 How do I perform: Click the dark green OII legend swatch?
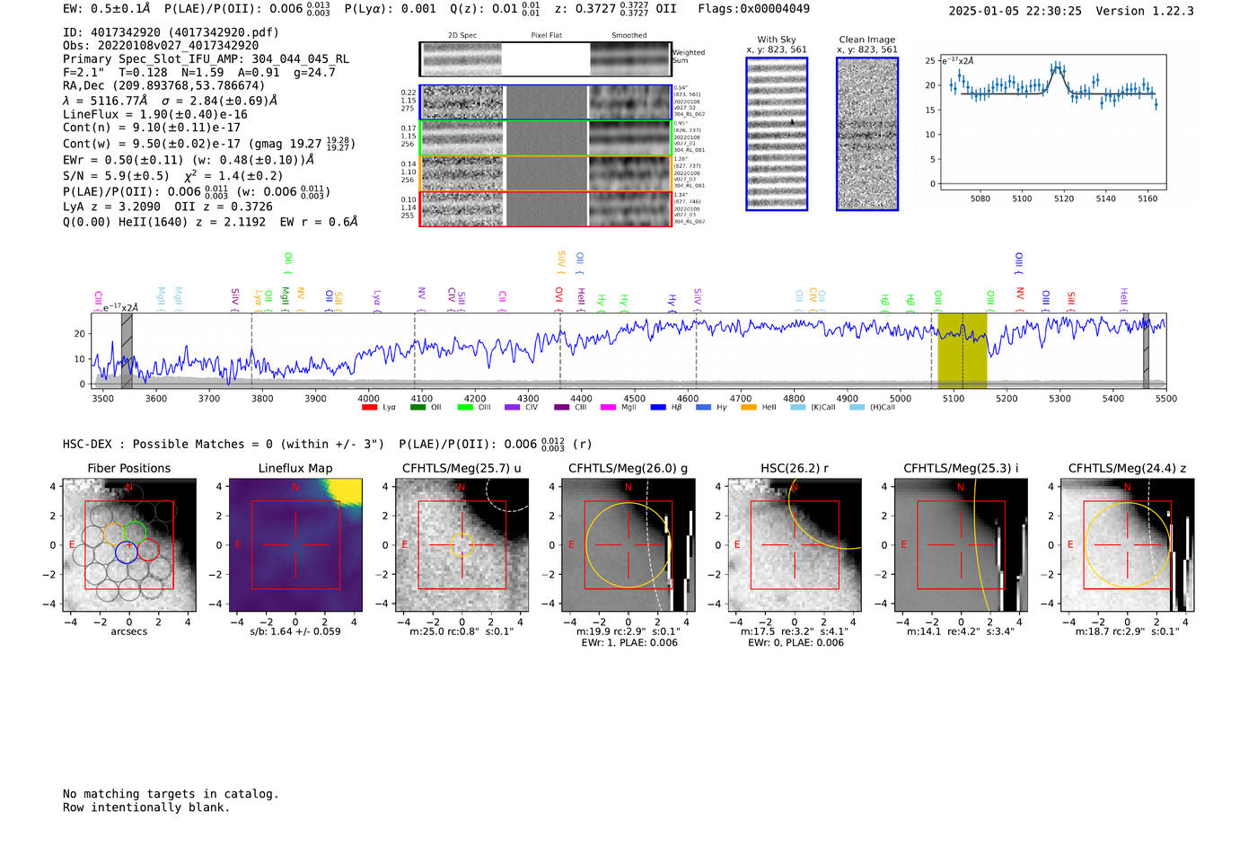pos(418,408)
